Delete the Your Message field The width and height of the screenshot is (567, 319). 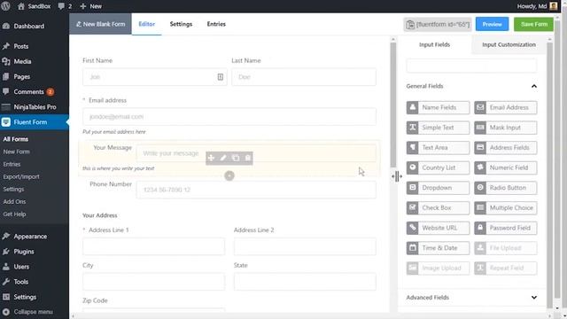pos(248,158)
